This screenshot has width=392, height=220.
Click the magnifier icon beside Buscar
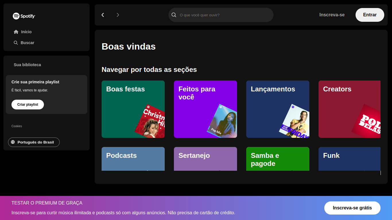click(16, 43)
